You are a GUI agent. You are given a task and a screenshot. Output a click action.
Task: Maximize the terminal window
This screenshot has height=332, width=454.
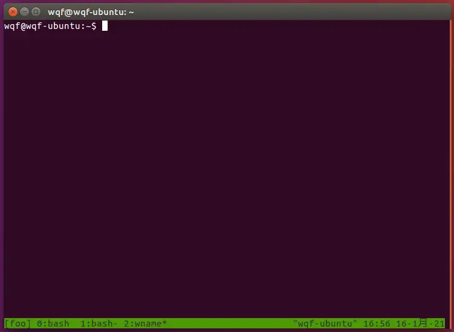coord(36,11)
